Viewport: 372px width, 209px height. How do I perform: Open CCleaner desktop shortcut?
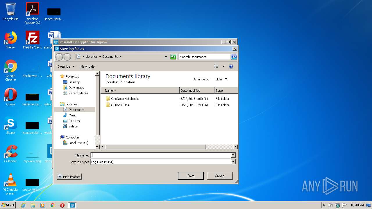pos(10,154)
